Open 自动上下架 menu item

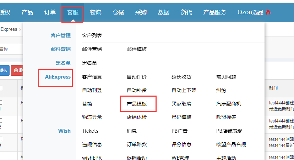pos(184,90)
